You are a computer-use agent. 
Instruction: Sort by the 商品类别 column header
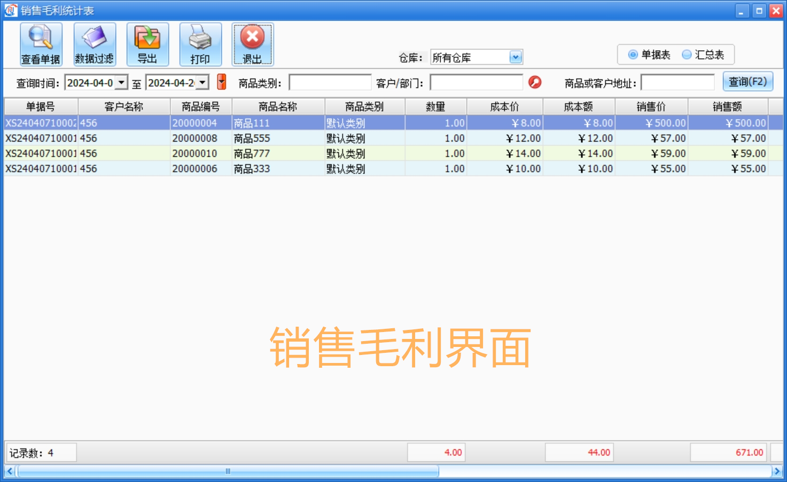tap(364, 107)
